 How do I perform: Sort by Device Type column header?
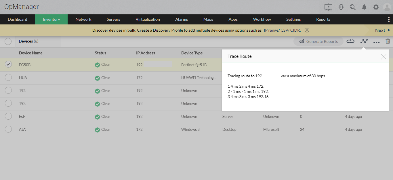click(192, 53)
